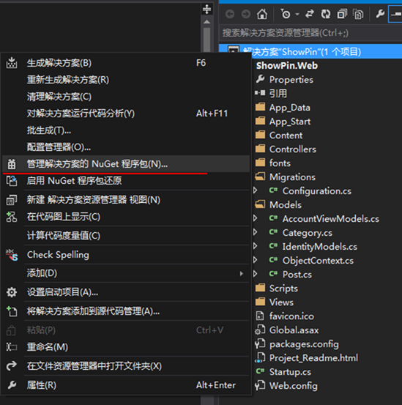Screen dimensions: 402x405
Task: Choose 生成解决方案(B) from the context menu
Action: pos(126,63)
